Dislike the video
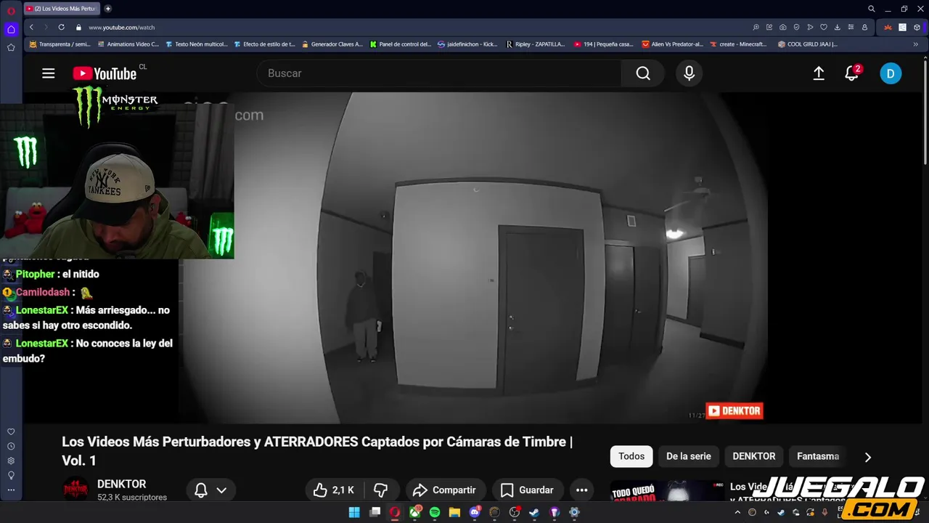Viewport: 929px width, 523px height. click(380, 490)
